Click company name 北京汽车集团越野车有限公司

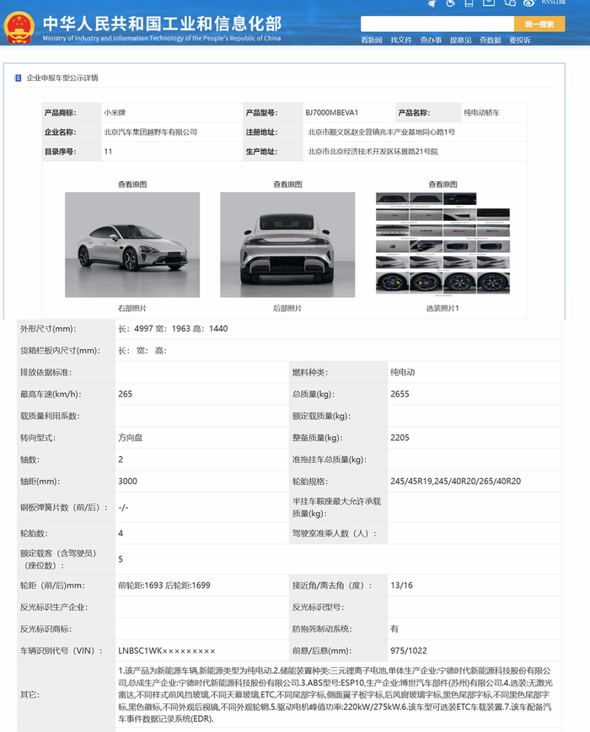(150, 132)
